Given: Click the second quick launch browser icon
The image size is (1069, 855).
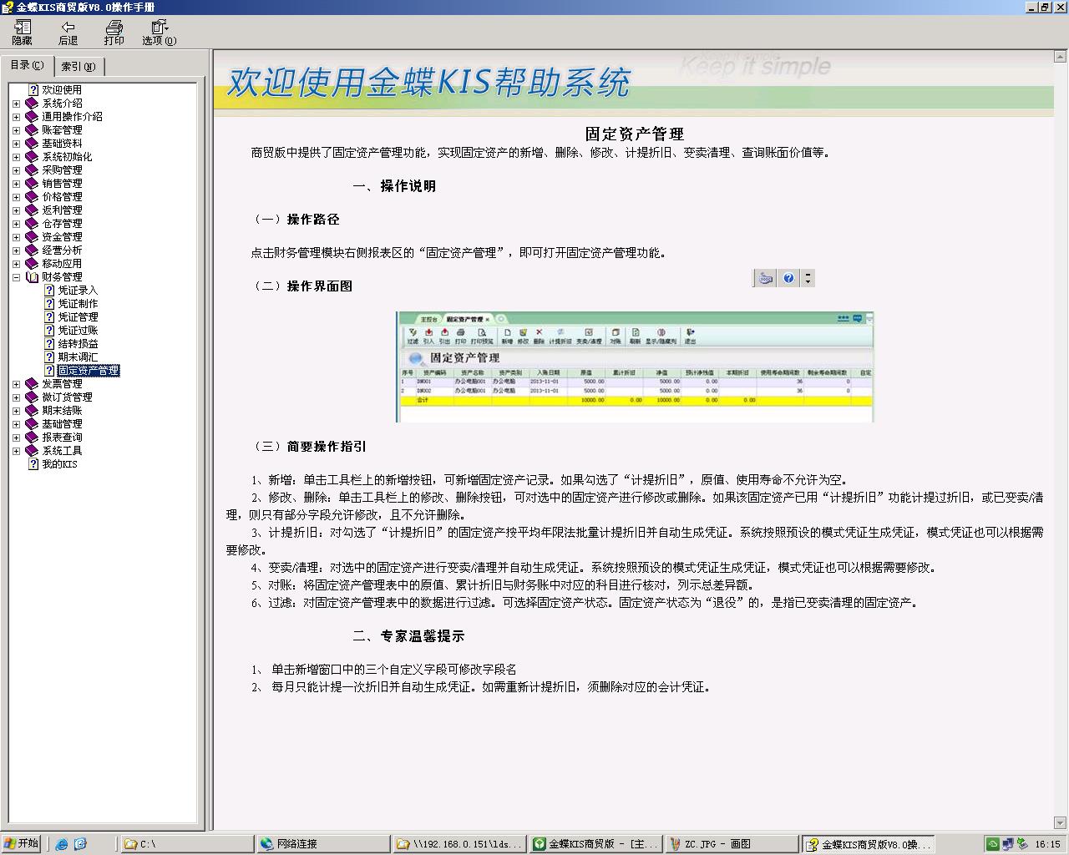Looking at the screenshot, I should tap(80, 844).
